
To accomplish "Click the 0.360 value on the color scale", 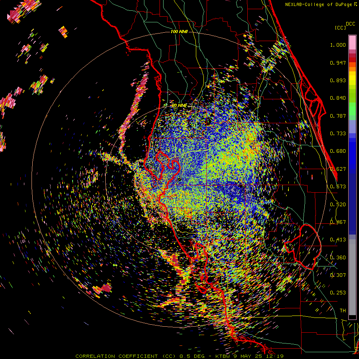I will 338,258.
